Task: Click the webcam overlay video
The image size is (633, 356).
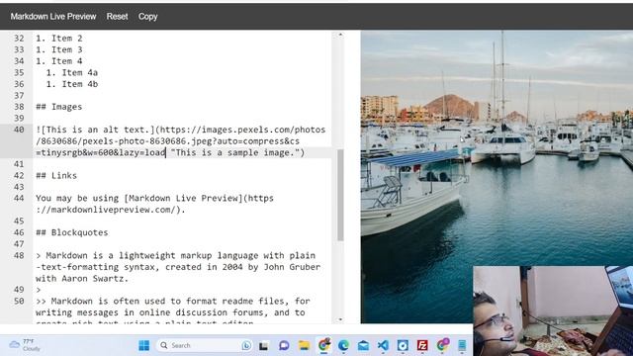Action: pyautogui.click(x=553, y=311)
